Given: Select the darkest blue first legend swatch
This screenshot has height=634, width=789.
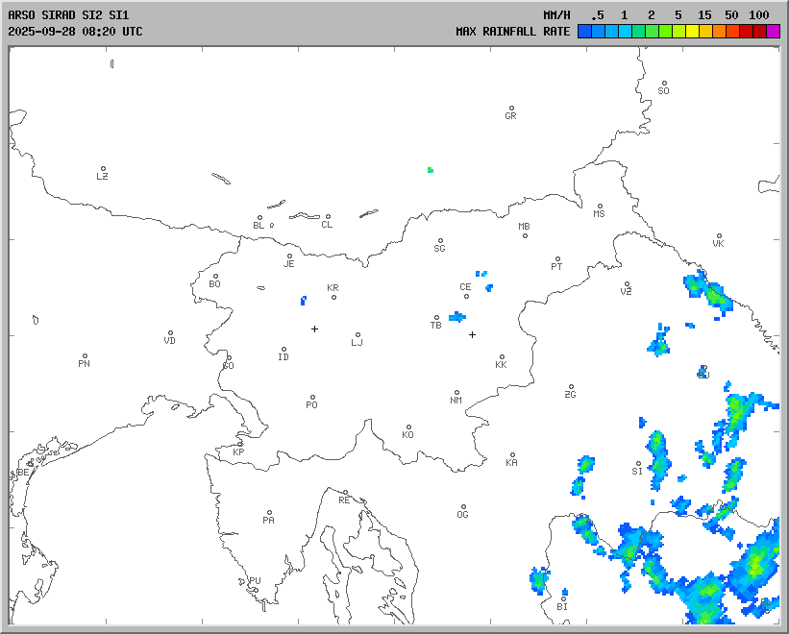Looking at the screenshot, I should 584,32.
